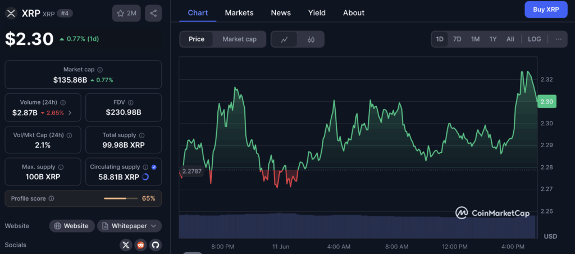This screenshot has height=254, width=575.
Task: Switch to Chart tab
Action: click(198, 13)
